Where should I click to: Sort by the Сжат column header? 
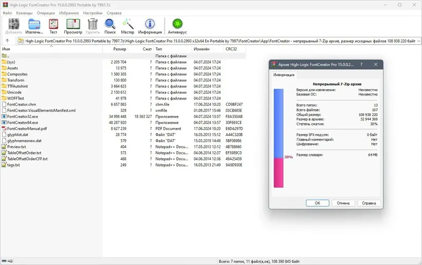pyautogui.click(x=140, y=49)
